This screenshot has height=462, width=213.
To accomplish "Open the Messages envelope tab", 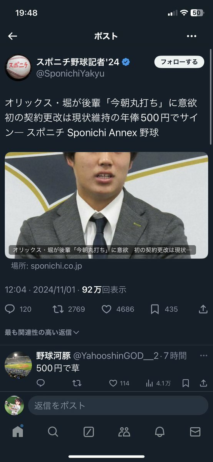I will [195, 432].
